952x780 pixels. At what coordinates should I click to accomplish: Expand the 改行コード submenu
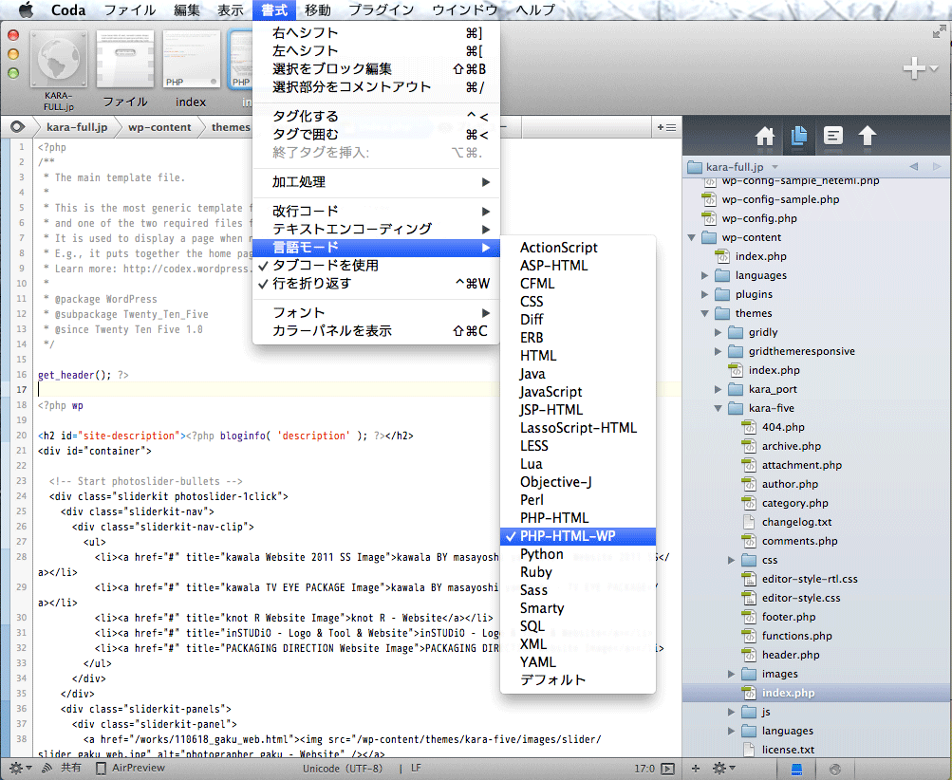pos(376,212)
